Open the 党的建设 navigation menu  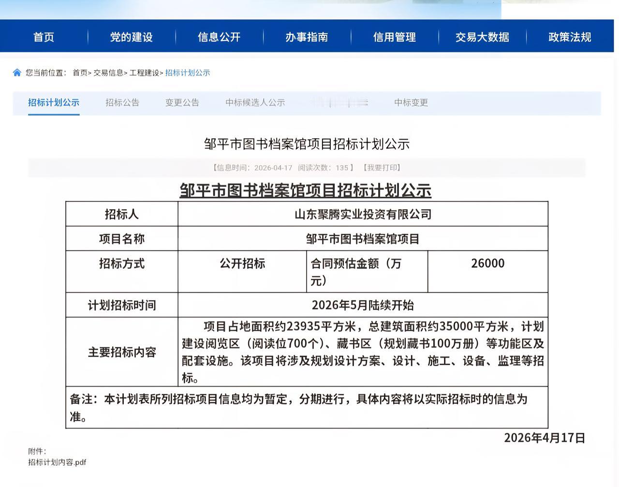131,37
